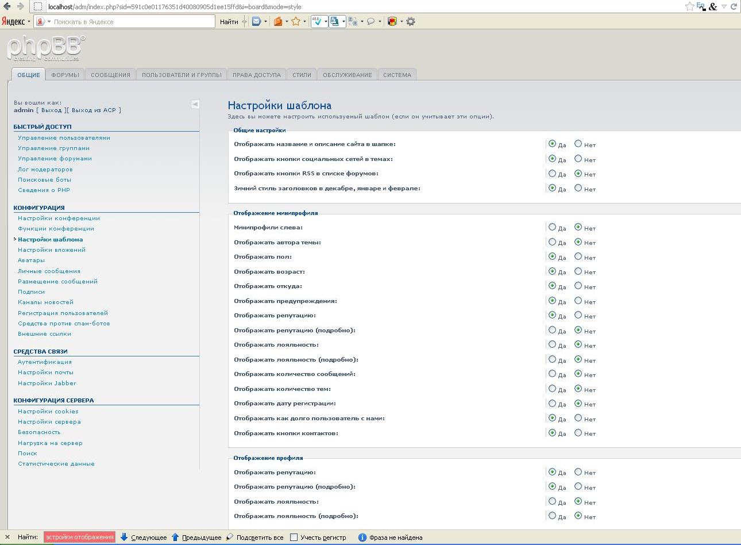
Task: Click the browser back arrow
Action: 8,6
